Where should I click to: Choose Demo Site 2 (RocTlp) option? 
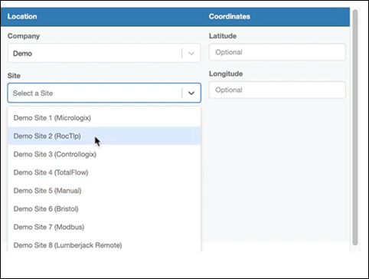tap(104, 136)
